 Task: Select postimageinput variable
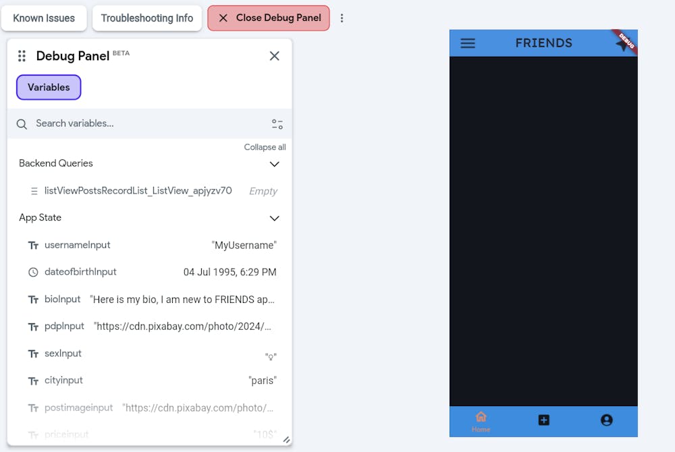click(149, 407)
